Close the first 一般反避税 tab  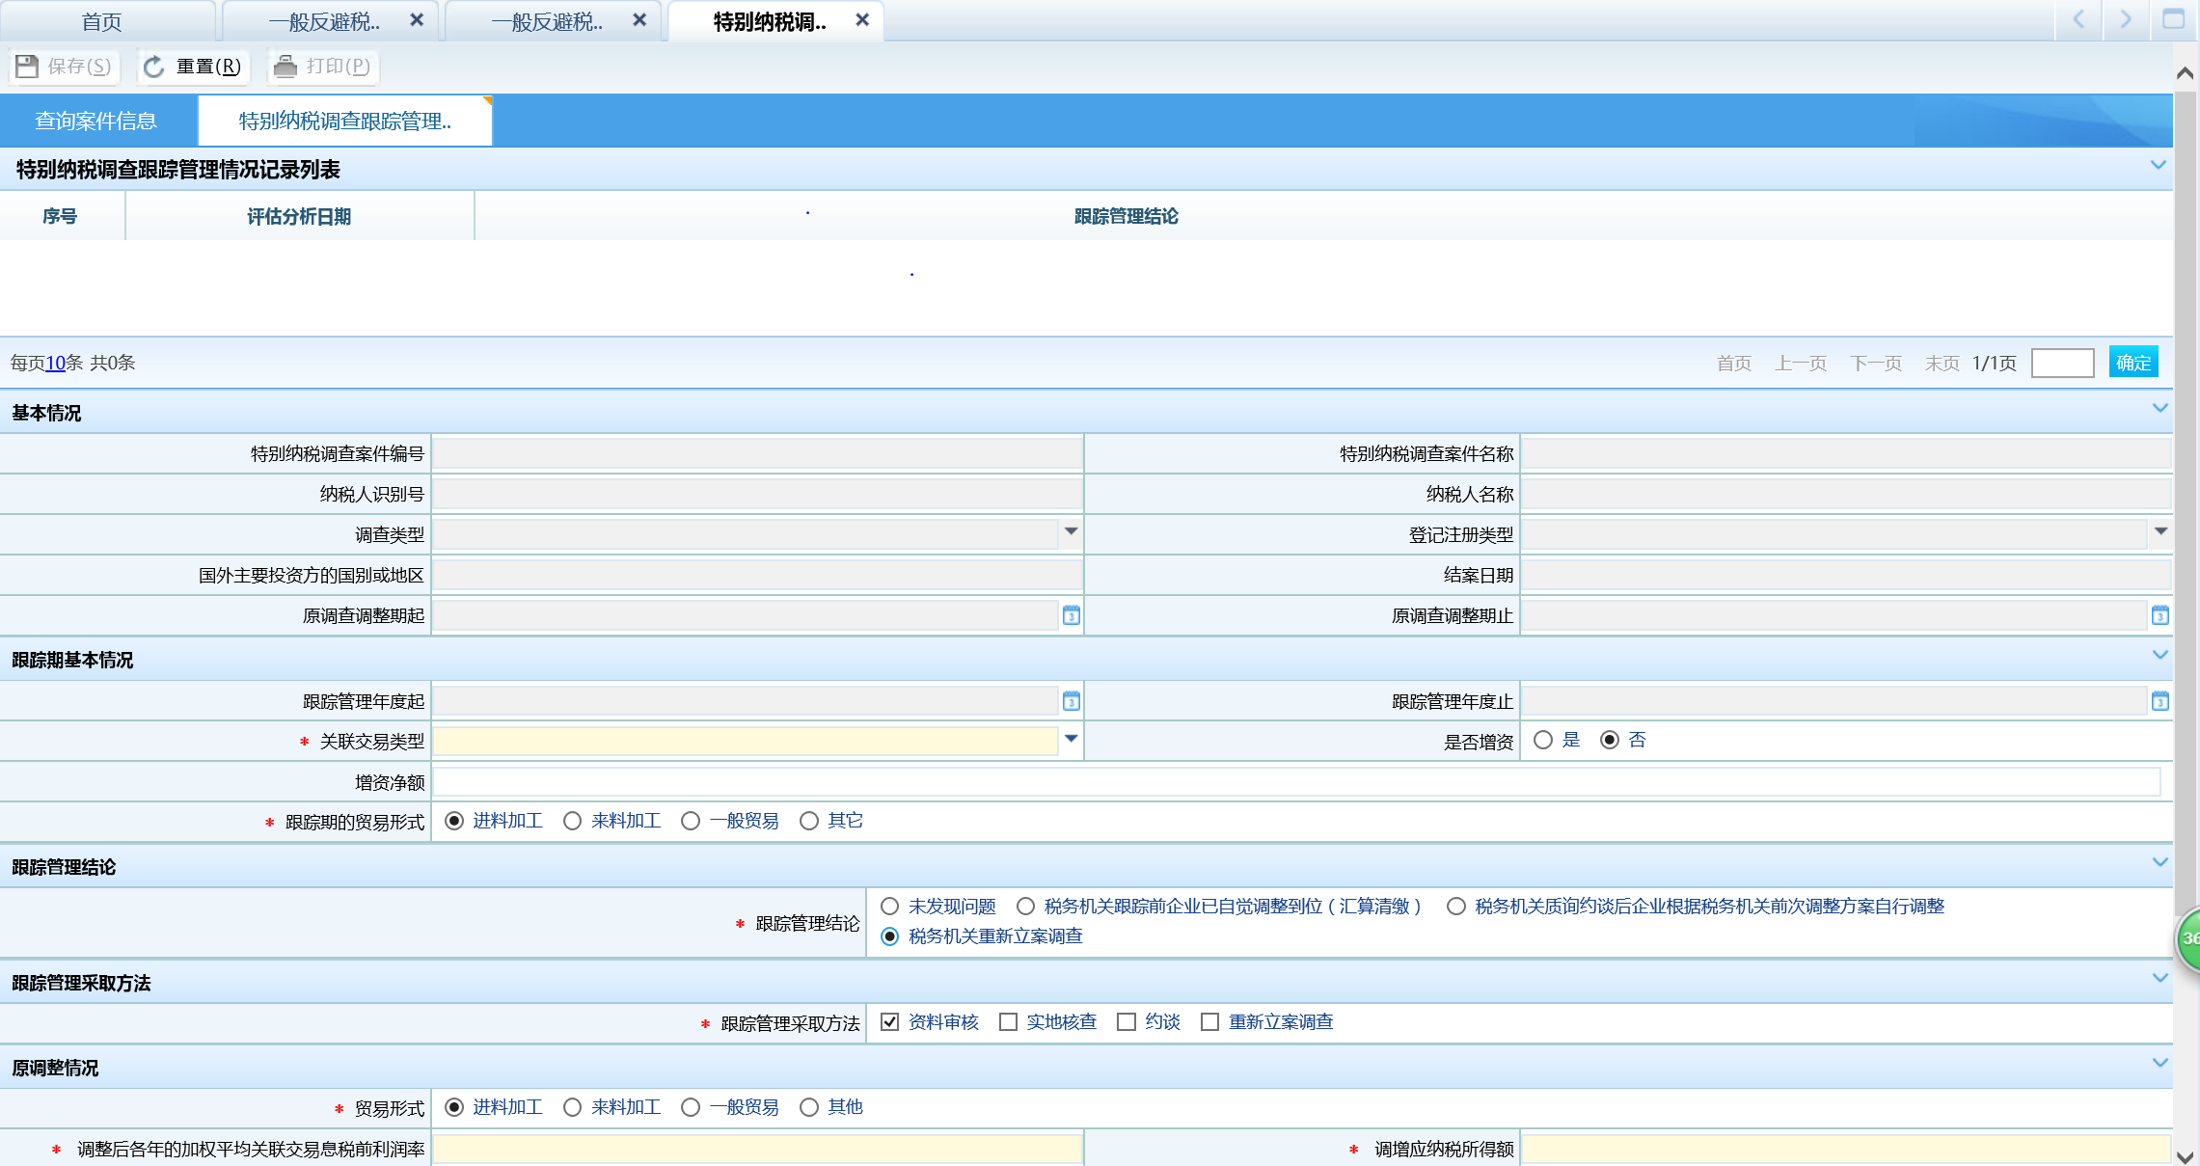[x=417, y=20]
